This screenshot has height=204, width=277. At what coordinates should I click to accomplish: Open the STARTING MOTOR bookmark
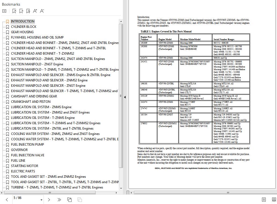pyautogui.click(x=24, y=166)
